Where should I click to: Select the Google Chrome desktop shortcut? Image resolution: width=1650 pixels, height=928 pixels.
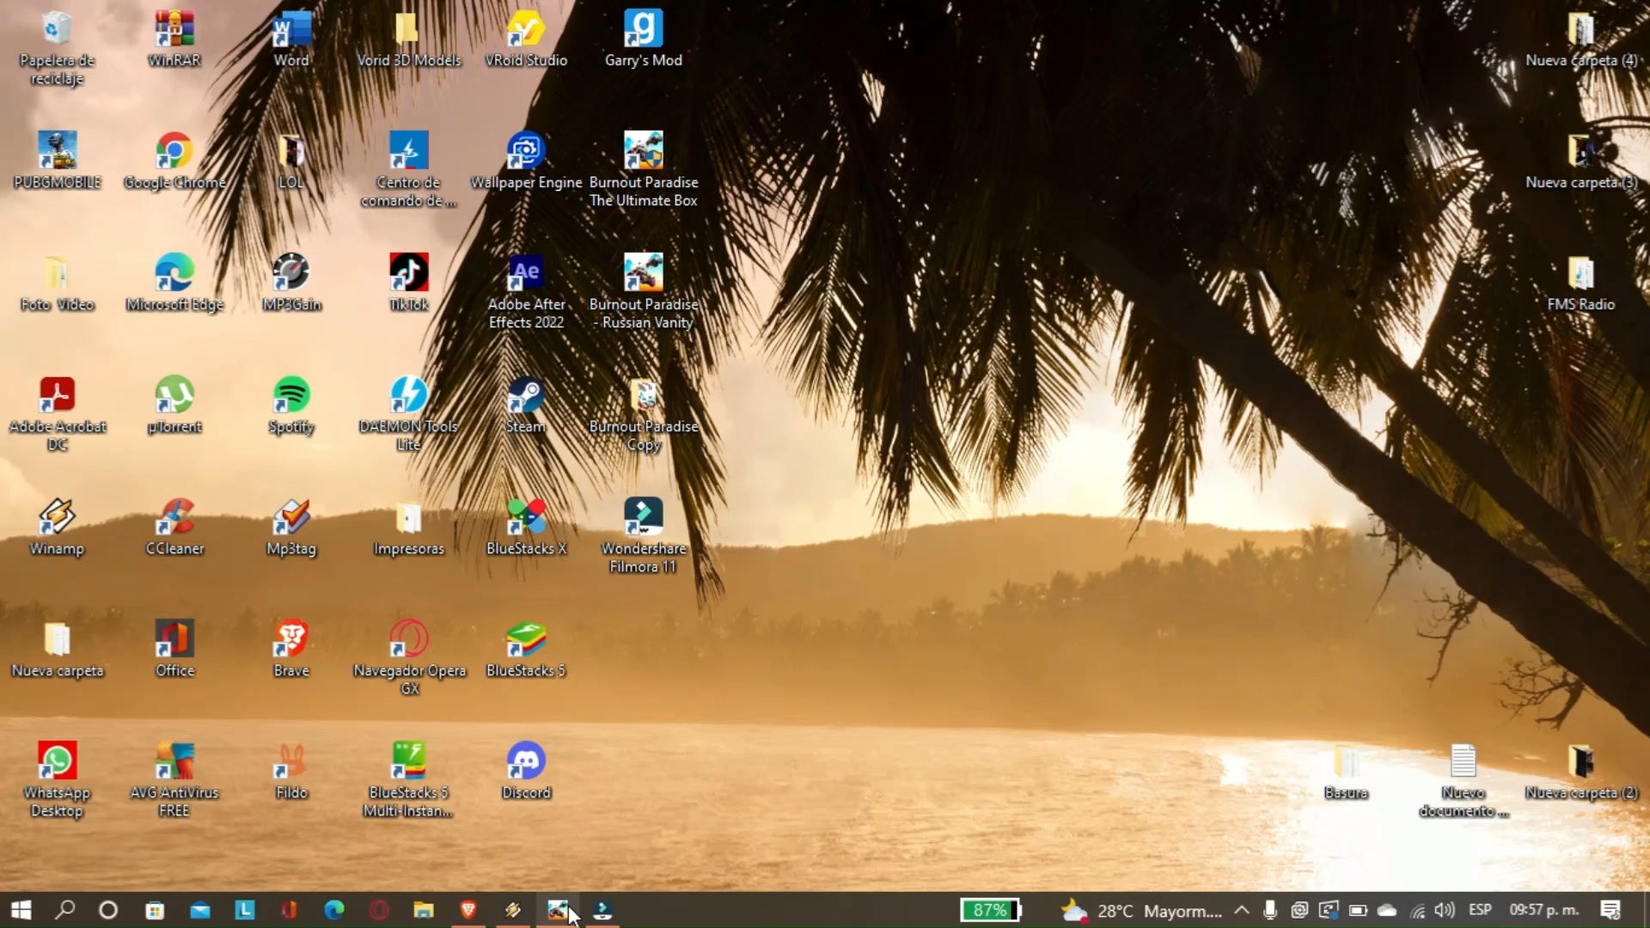pyautogui.click(x=174, y=162)
